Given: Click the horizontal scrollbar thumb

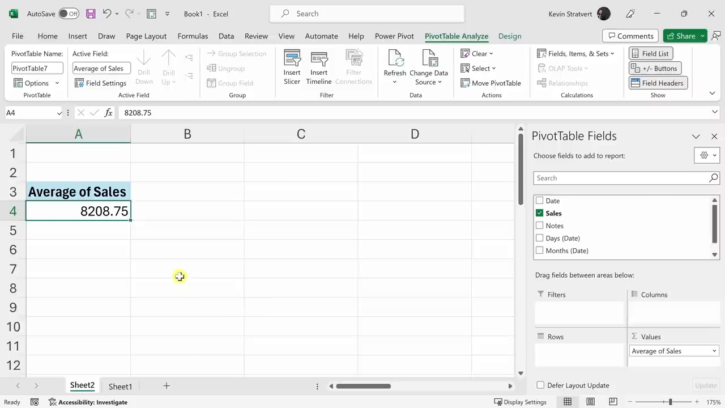Looking at the screenshot, I should tap(363, 386).
